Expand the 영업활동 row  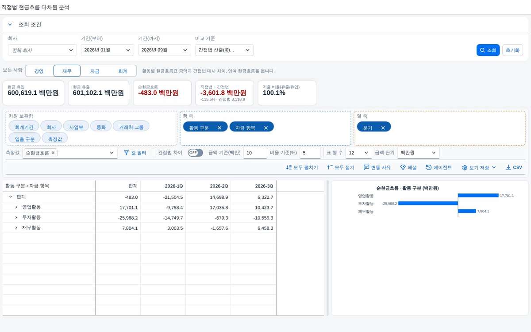pos(16,207)
